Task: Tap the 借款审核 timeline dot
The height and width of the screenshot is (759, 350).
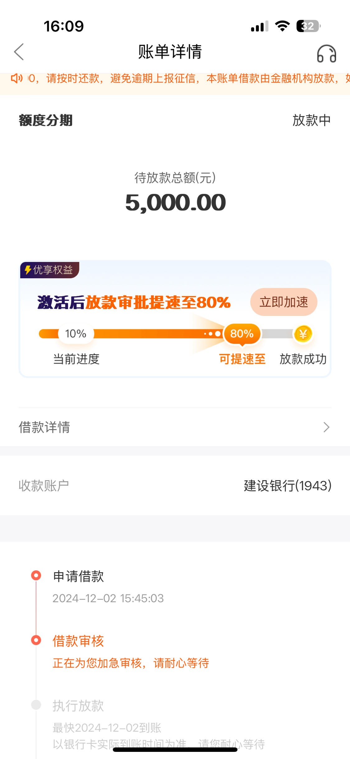Action: pyautogui.click(x=36, y=640)
